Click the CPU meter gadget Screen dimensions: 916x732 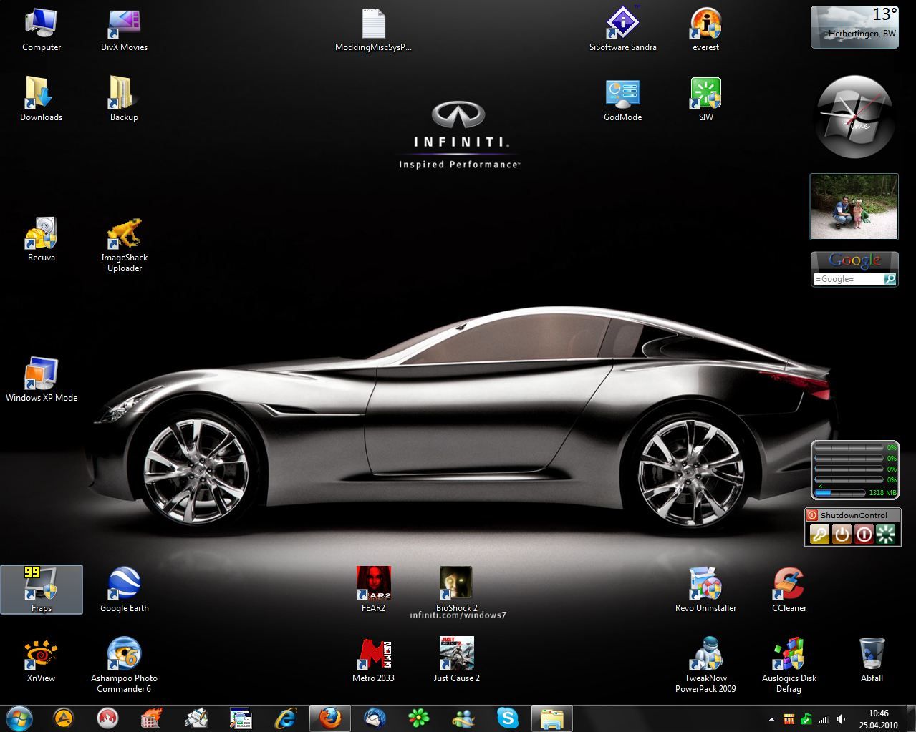[854, 470]
